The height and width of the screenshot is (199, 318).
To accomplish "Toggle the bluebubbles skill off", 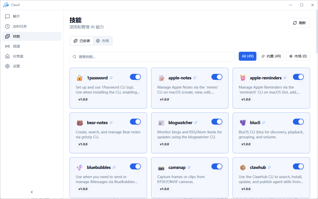I will [135, 167].
